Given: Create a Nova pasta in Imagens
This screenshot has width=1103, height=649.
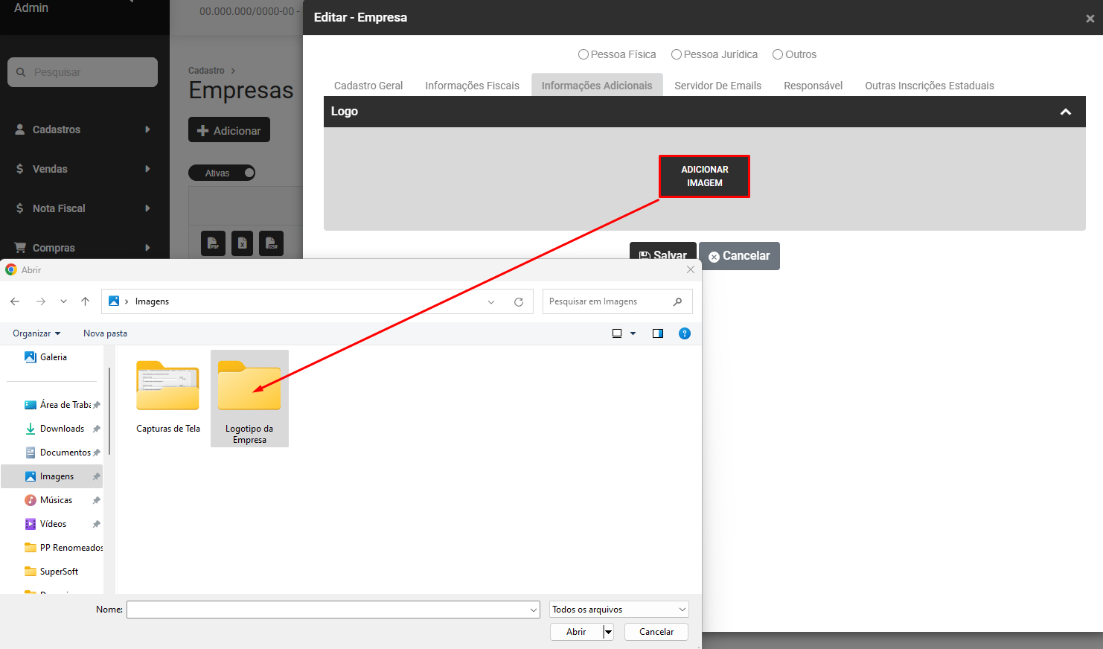Looking at the screenshot, I should (x=105, y=333).
